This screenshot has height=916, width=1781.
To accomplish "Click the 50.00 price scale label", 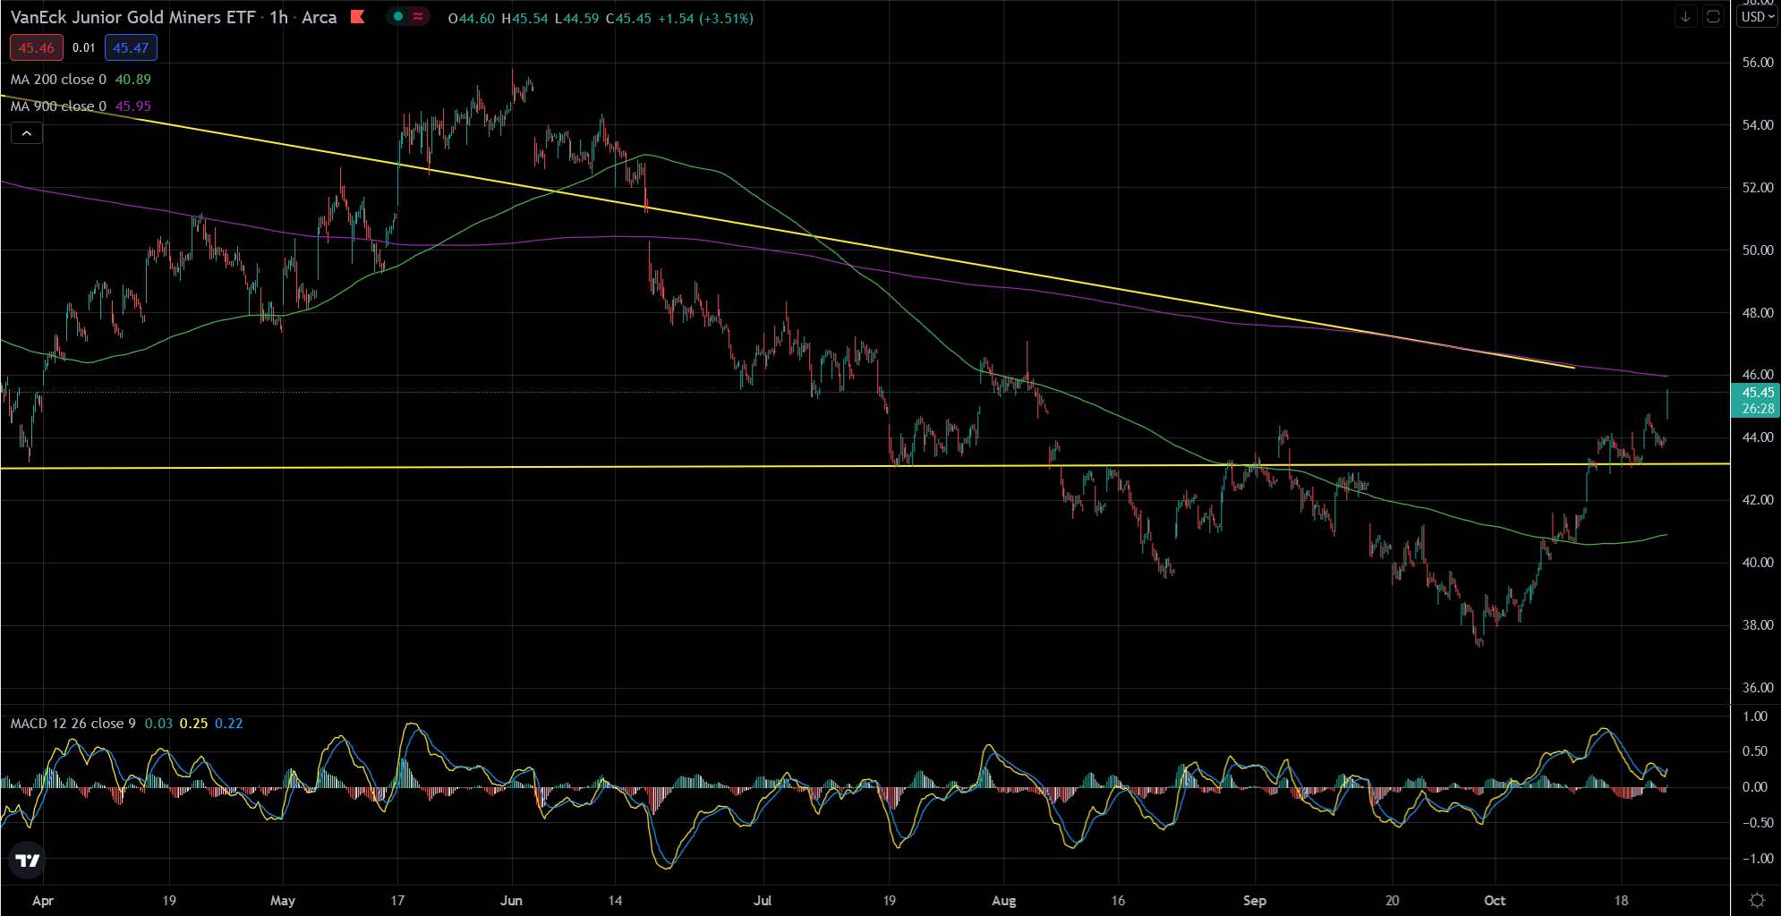I will pos(1758,250).
